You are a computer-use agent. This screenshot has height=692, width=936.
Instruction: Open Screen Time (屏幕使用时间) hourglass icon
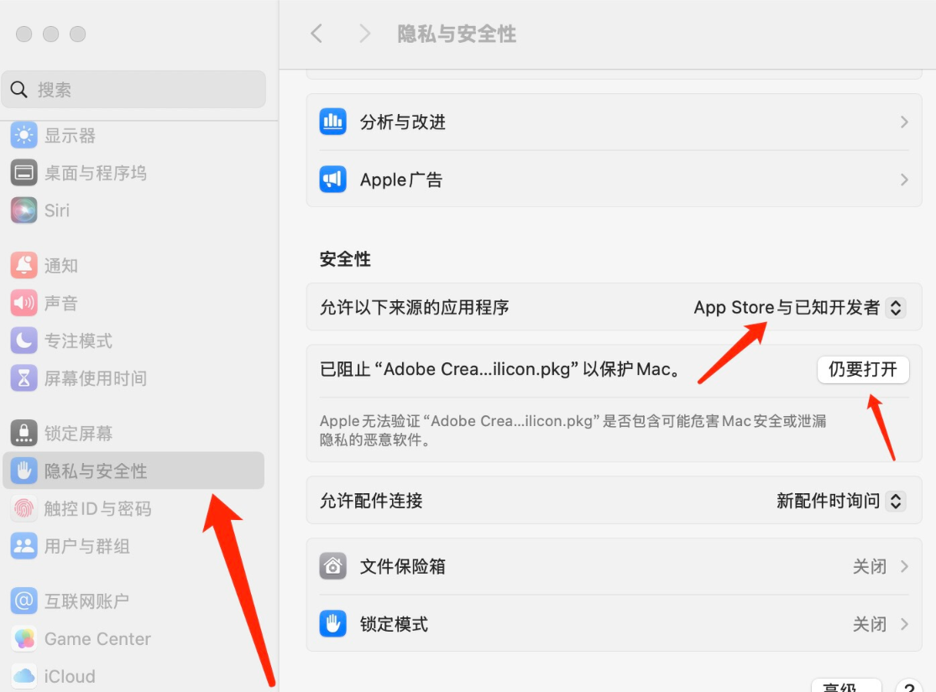pos(24,378)
